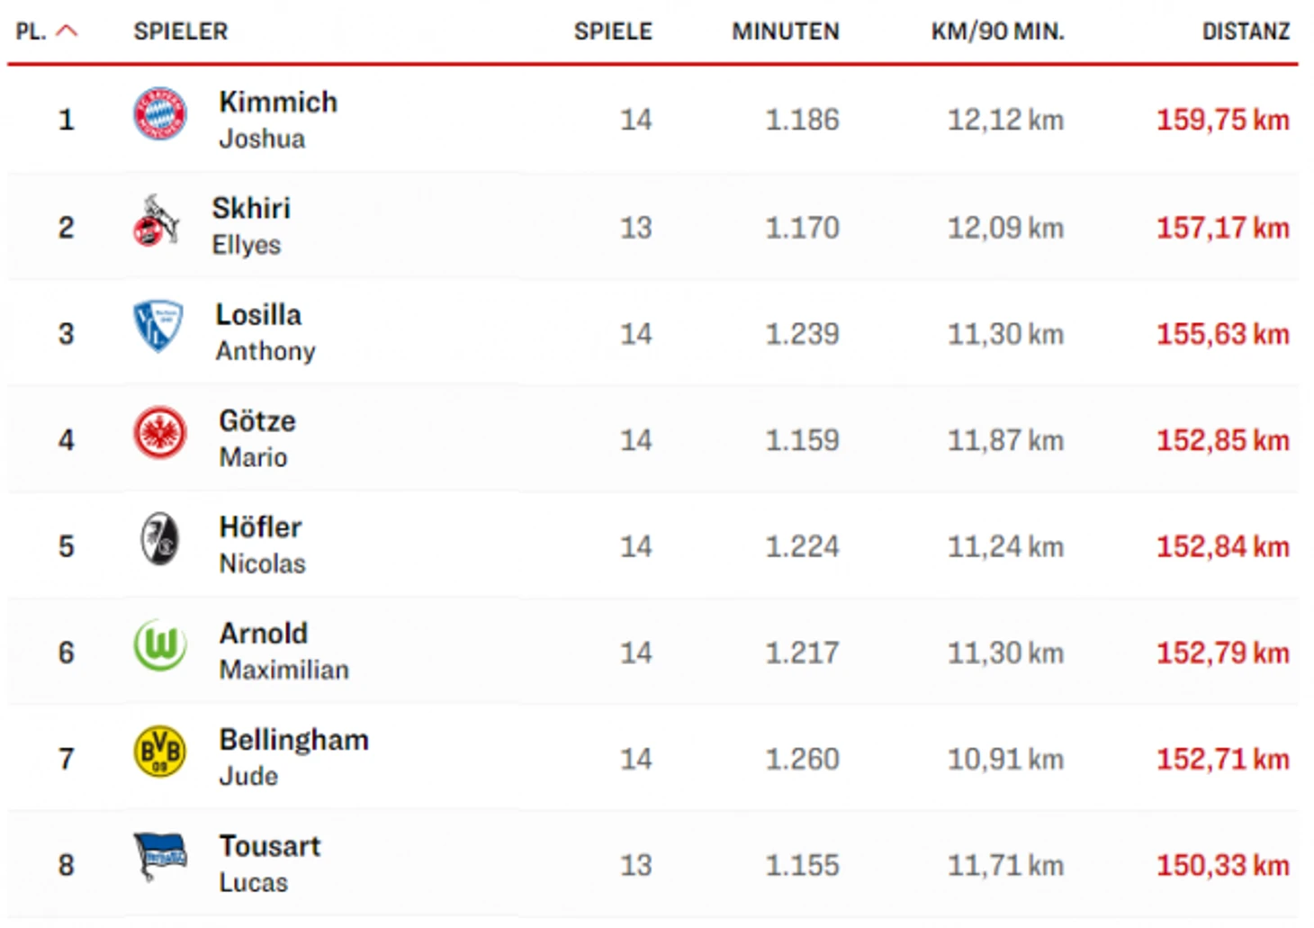Click the BVB Dortmund yellow logo
Viewport: 1314px width, 928px height.
click(160, 752)
